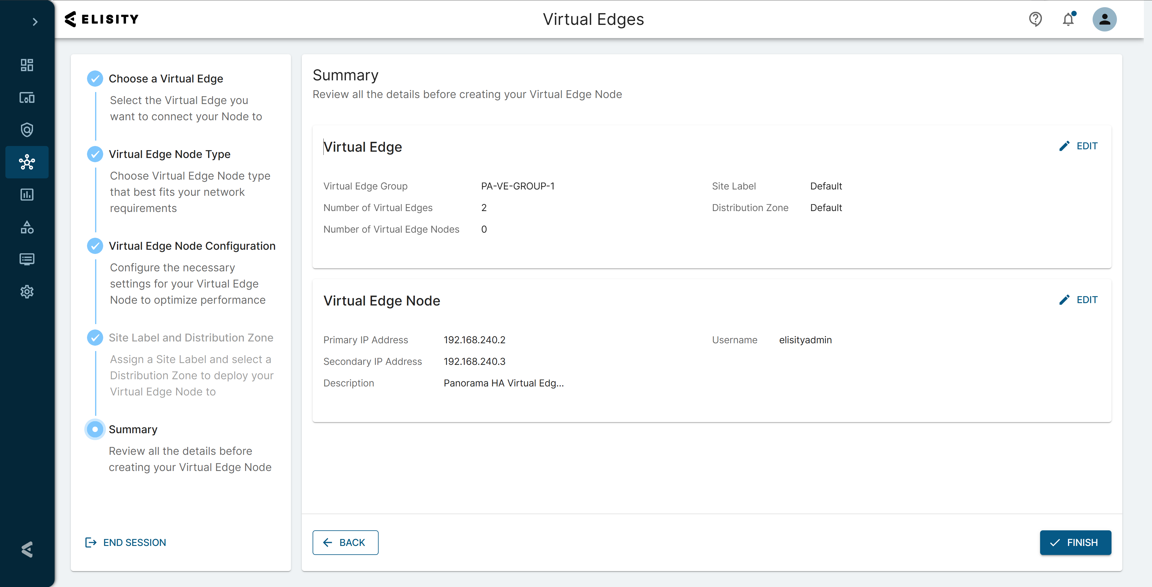The height and width of the screenshot is (587, 1152).
Task: Edit the Virtual Edge section
Action: point(1078,146)
